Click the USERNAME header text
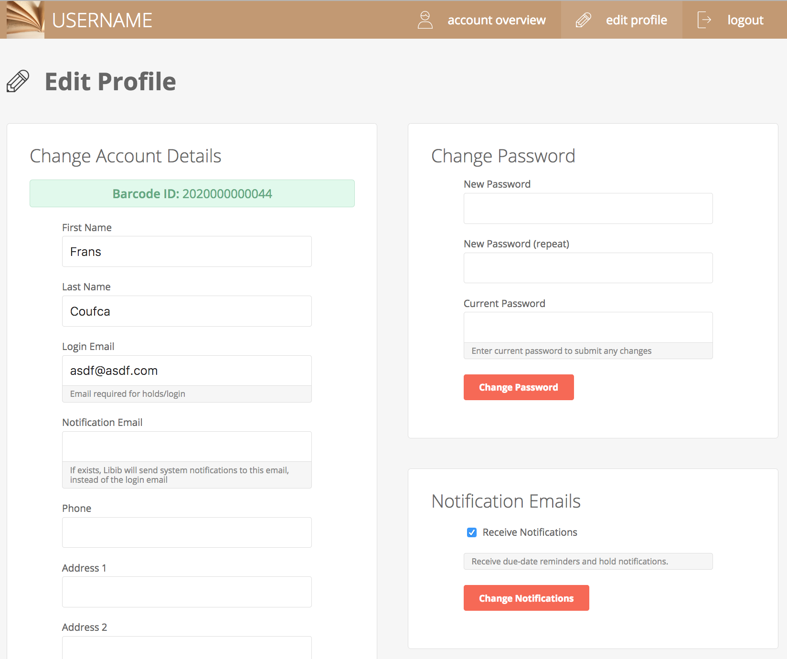The height and width of the screenshot is (659, 787). tap(102, 20)
